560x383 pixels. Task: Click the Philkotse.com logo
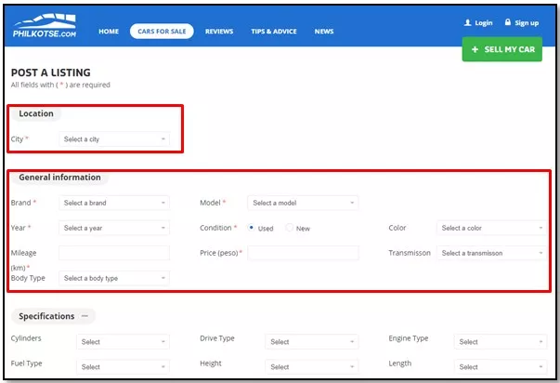45,26
